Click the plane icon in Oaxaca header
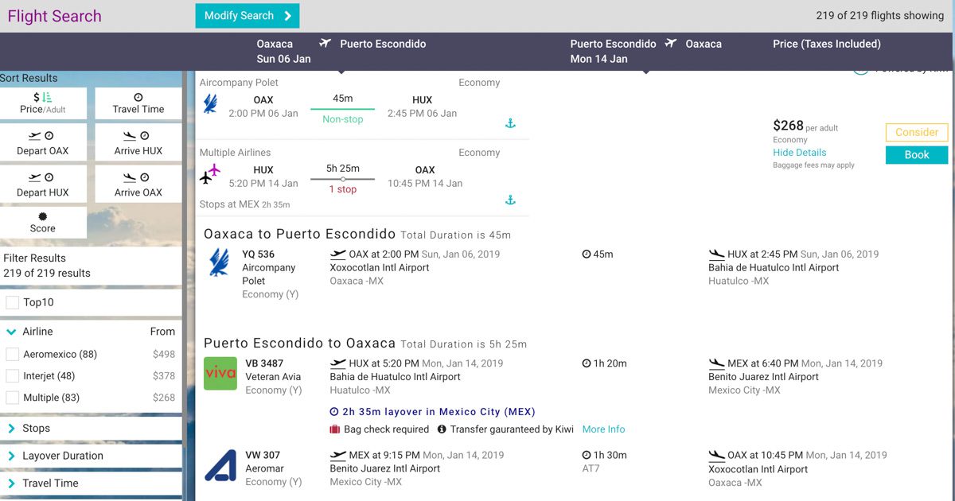Screen dimensions: 955x501 325,43
